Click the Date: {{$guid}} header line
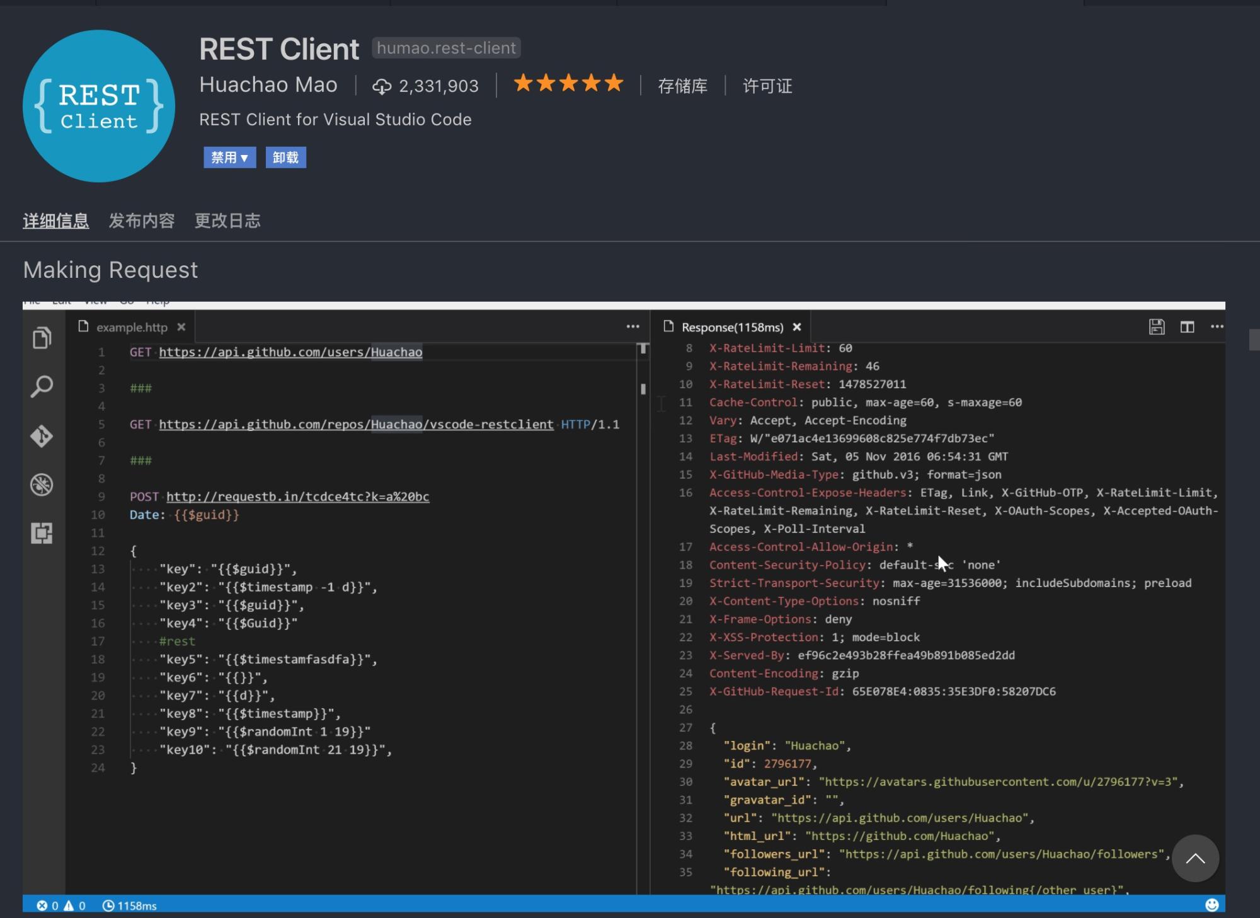This screenshot has height=918, width=1260. [184, 515]
